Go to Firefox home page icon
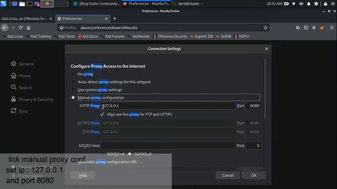Screen dimensions: 337x189 coord(28,28)
